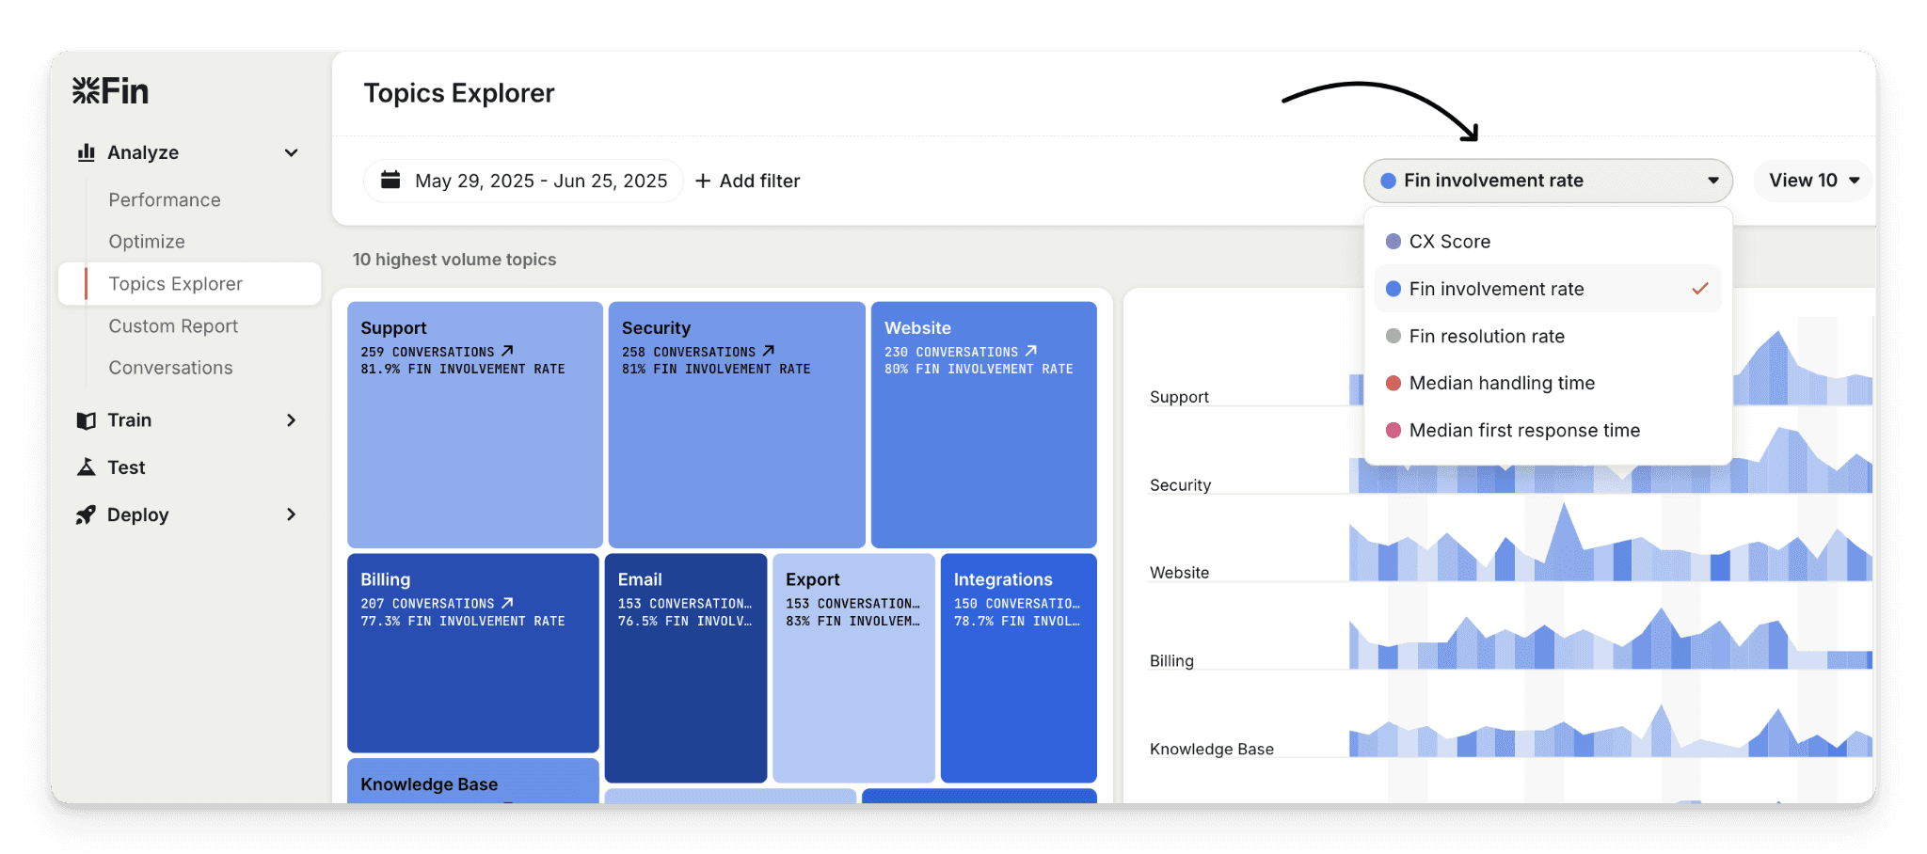Expand the Deploy section chevron
Viewport: 1927px width, 854px height.
tap(292, 514)
